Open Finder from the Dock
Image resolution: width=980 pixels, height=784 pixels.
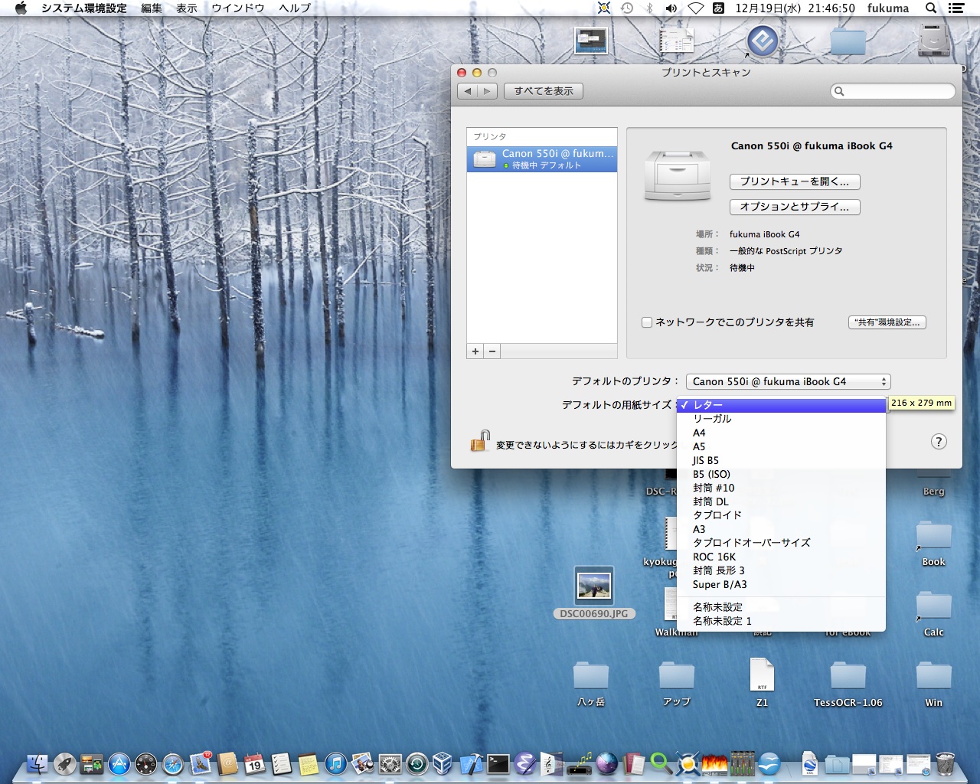click(x=37, y=763)
